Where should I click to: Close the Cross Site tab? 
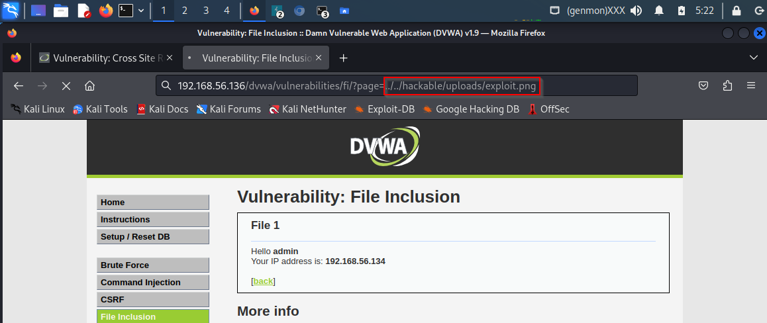[x=170, y=58]
